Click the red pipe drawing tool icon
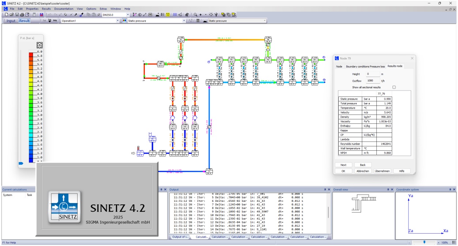The height and width of the screenshot is (246, 458). click(134, 15)
